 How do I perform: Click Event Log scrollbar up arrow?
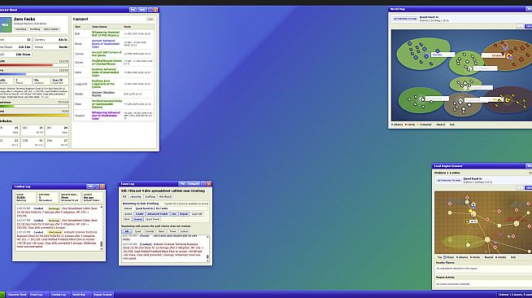coord(207,237)
